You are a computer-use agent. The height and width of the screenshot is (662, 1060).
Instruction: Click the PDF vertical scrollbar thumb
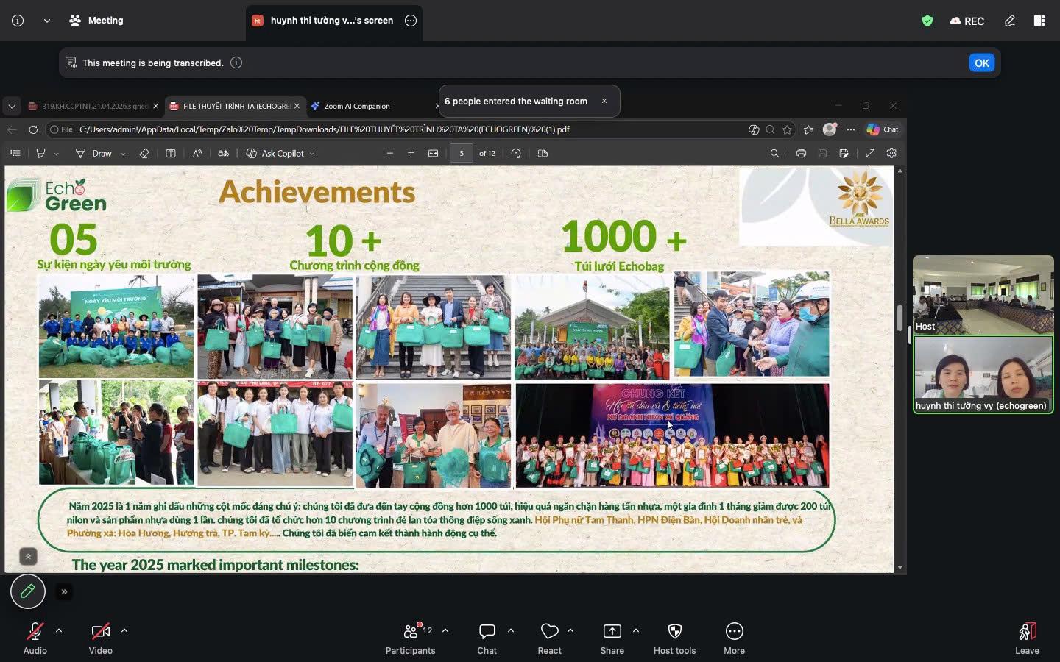900,318
